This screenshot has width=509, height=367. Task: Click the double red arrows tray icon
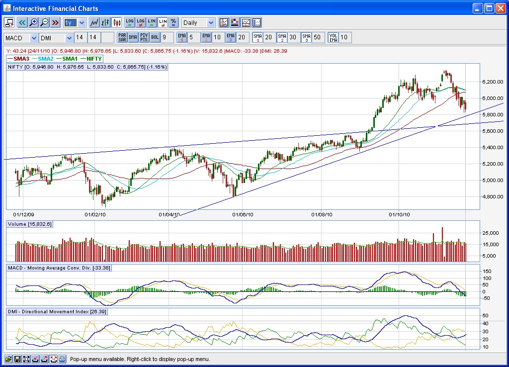(53, 359)
